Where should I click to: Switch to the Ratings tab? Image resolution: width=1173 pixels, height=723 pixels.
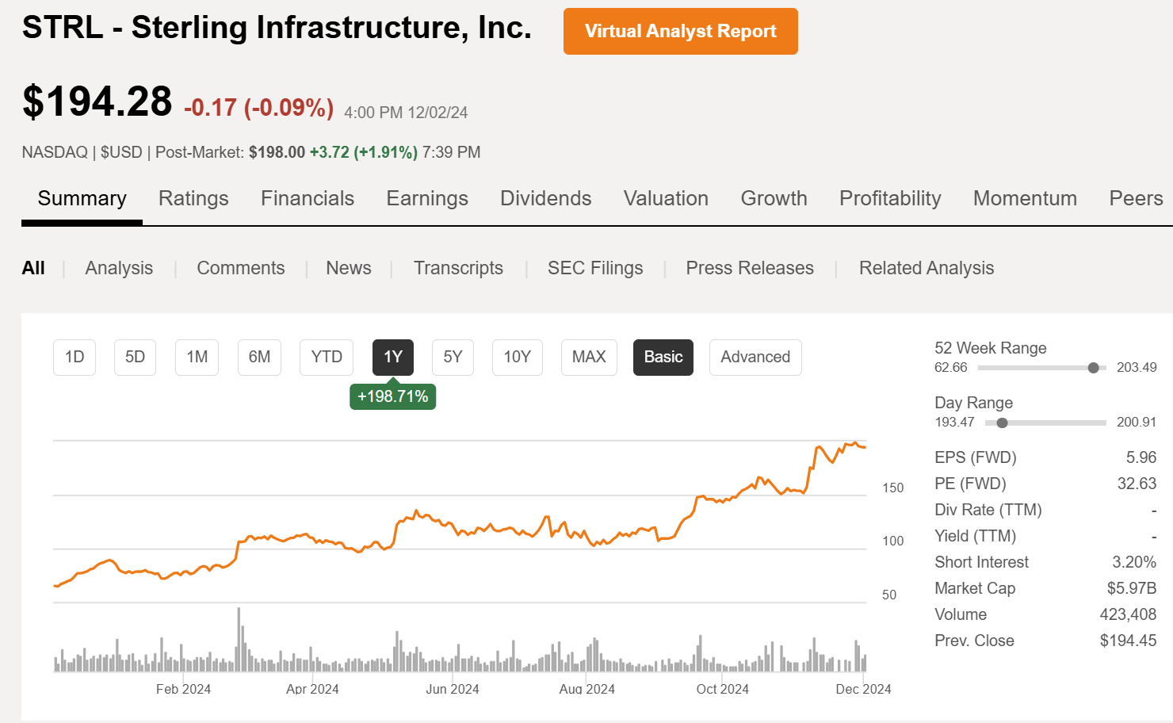[x=193, y=198]
